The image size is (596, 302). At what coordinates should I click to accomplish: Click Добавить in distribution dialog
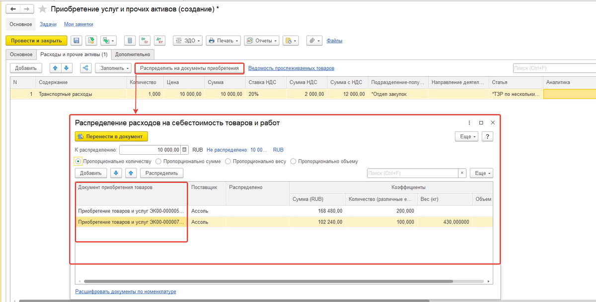coord(91,173)
